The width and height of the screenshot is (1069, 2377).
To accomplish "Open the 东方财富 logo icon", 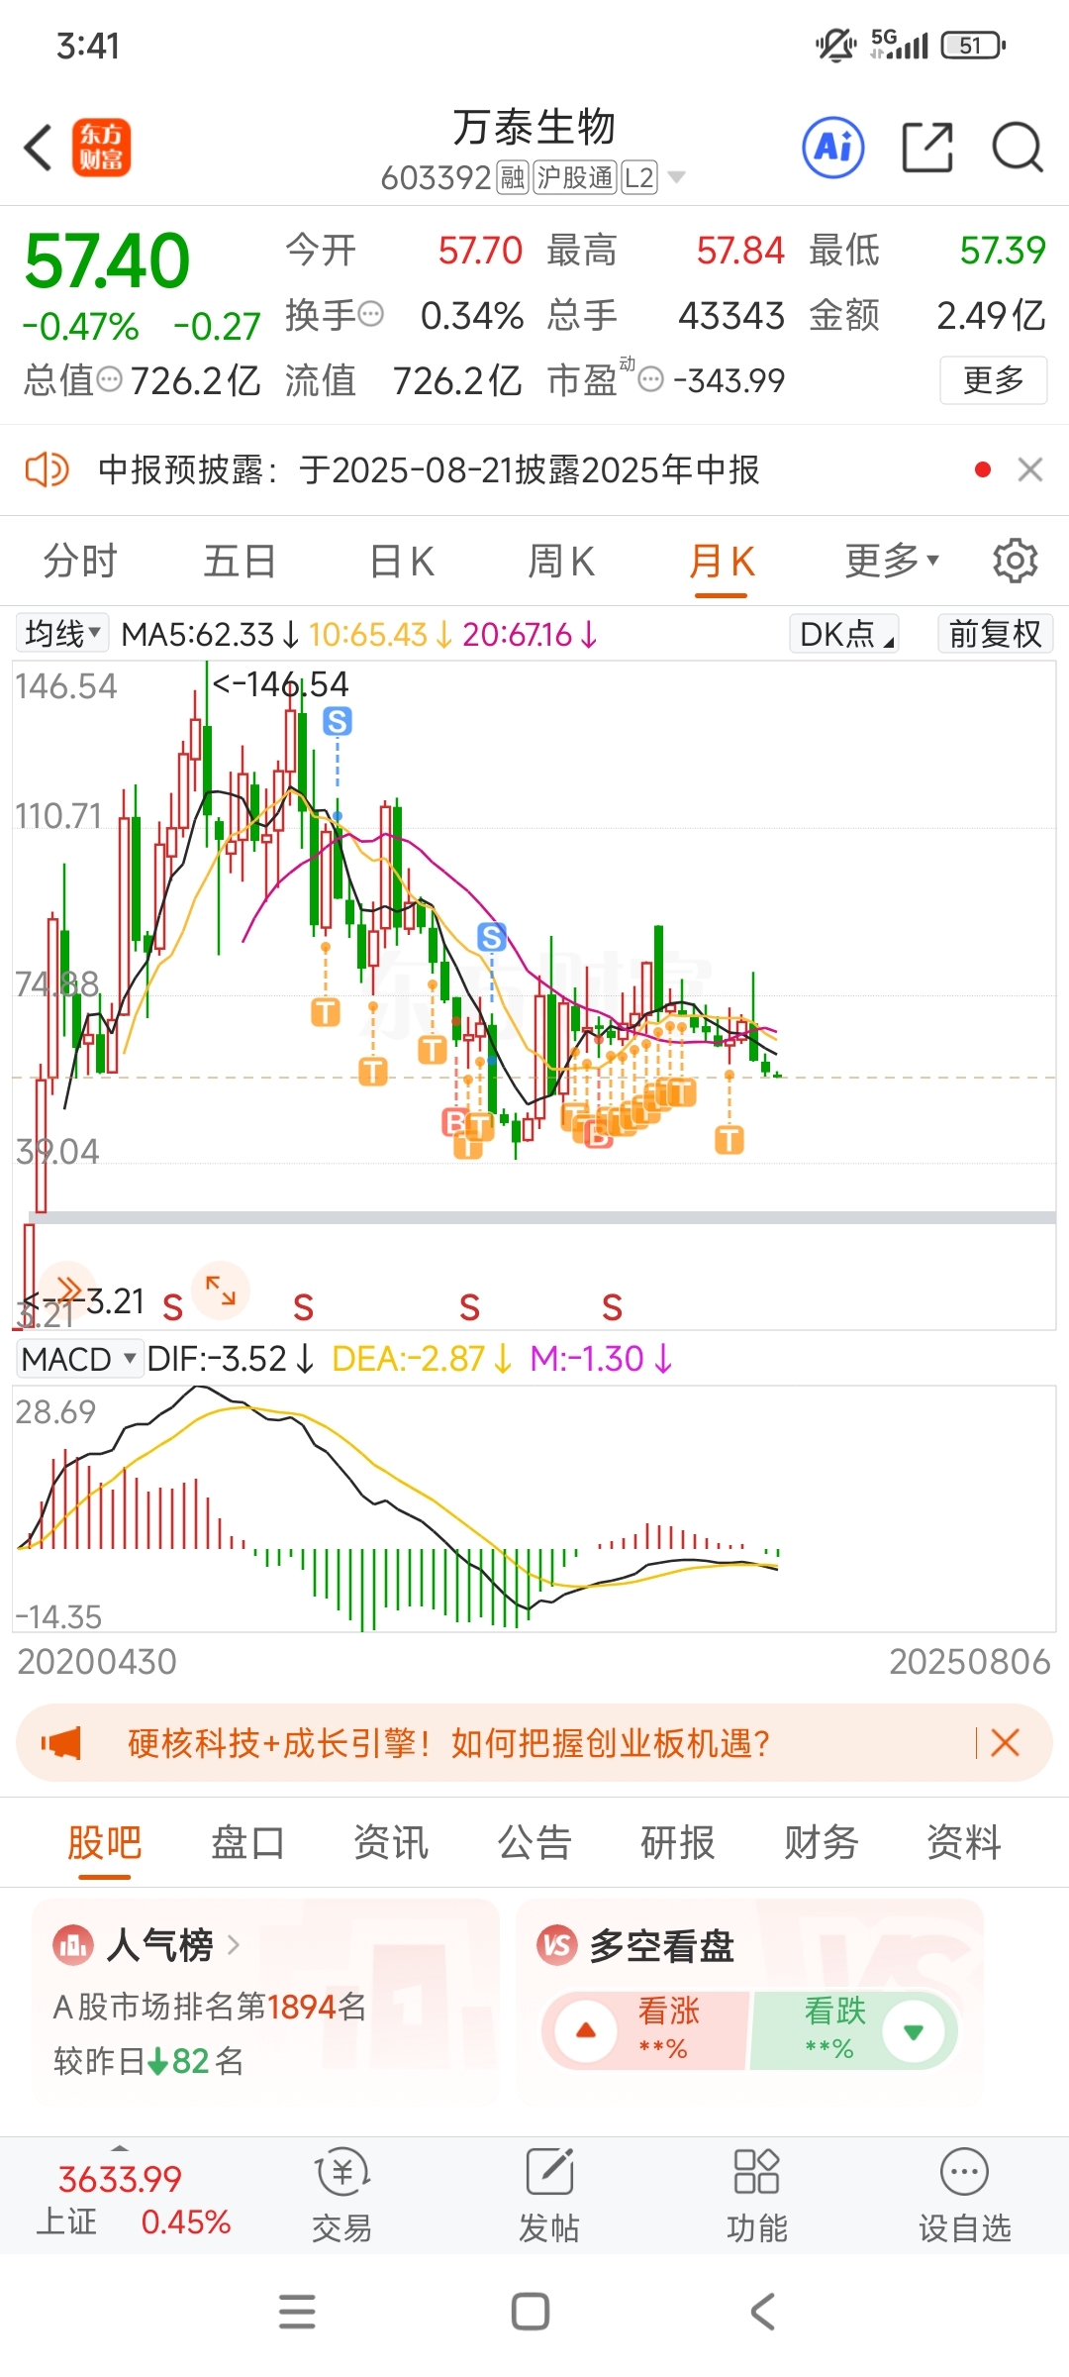I will coord(101,148).
